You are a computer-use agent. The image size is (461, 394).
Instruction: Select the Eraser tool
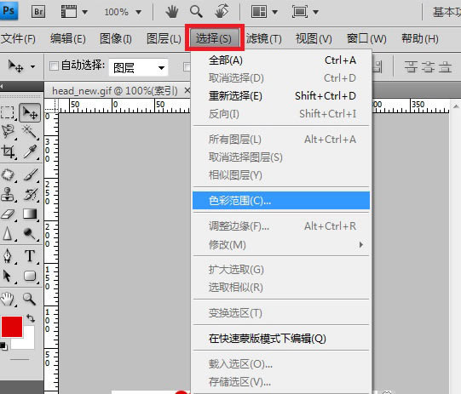tap(8, 214)
